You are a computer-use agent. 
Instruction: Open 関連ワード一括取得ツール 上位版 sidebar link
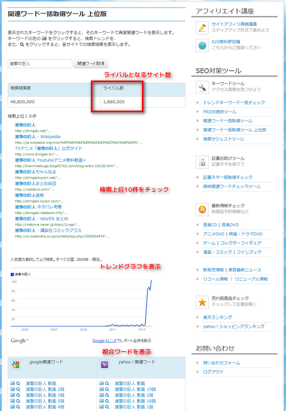[x=234, y=130]
